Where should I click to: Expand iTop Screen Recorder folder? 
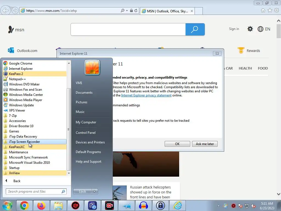pyautogui.click(x=35, y=141)
